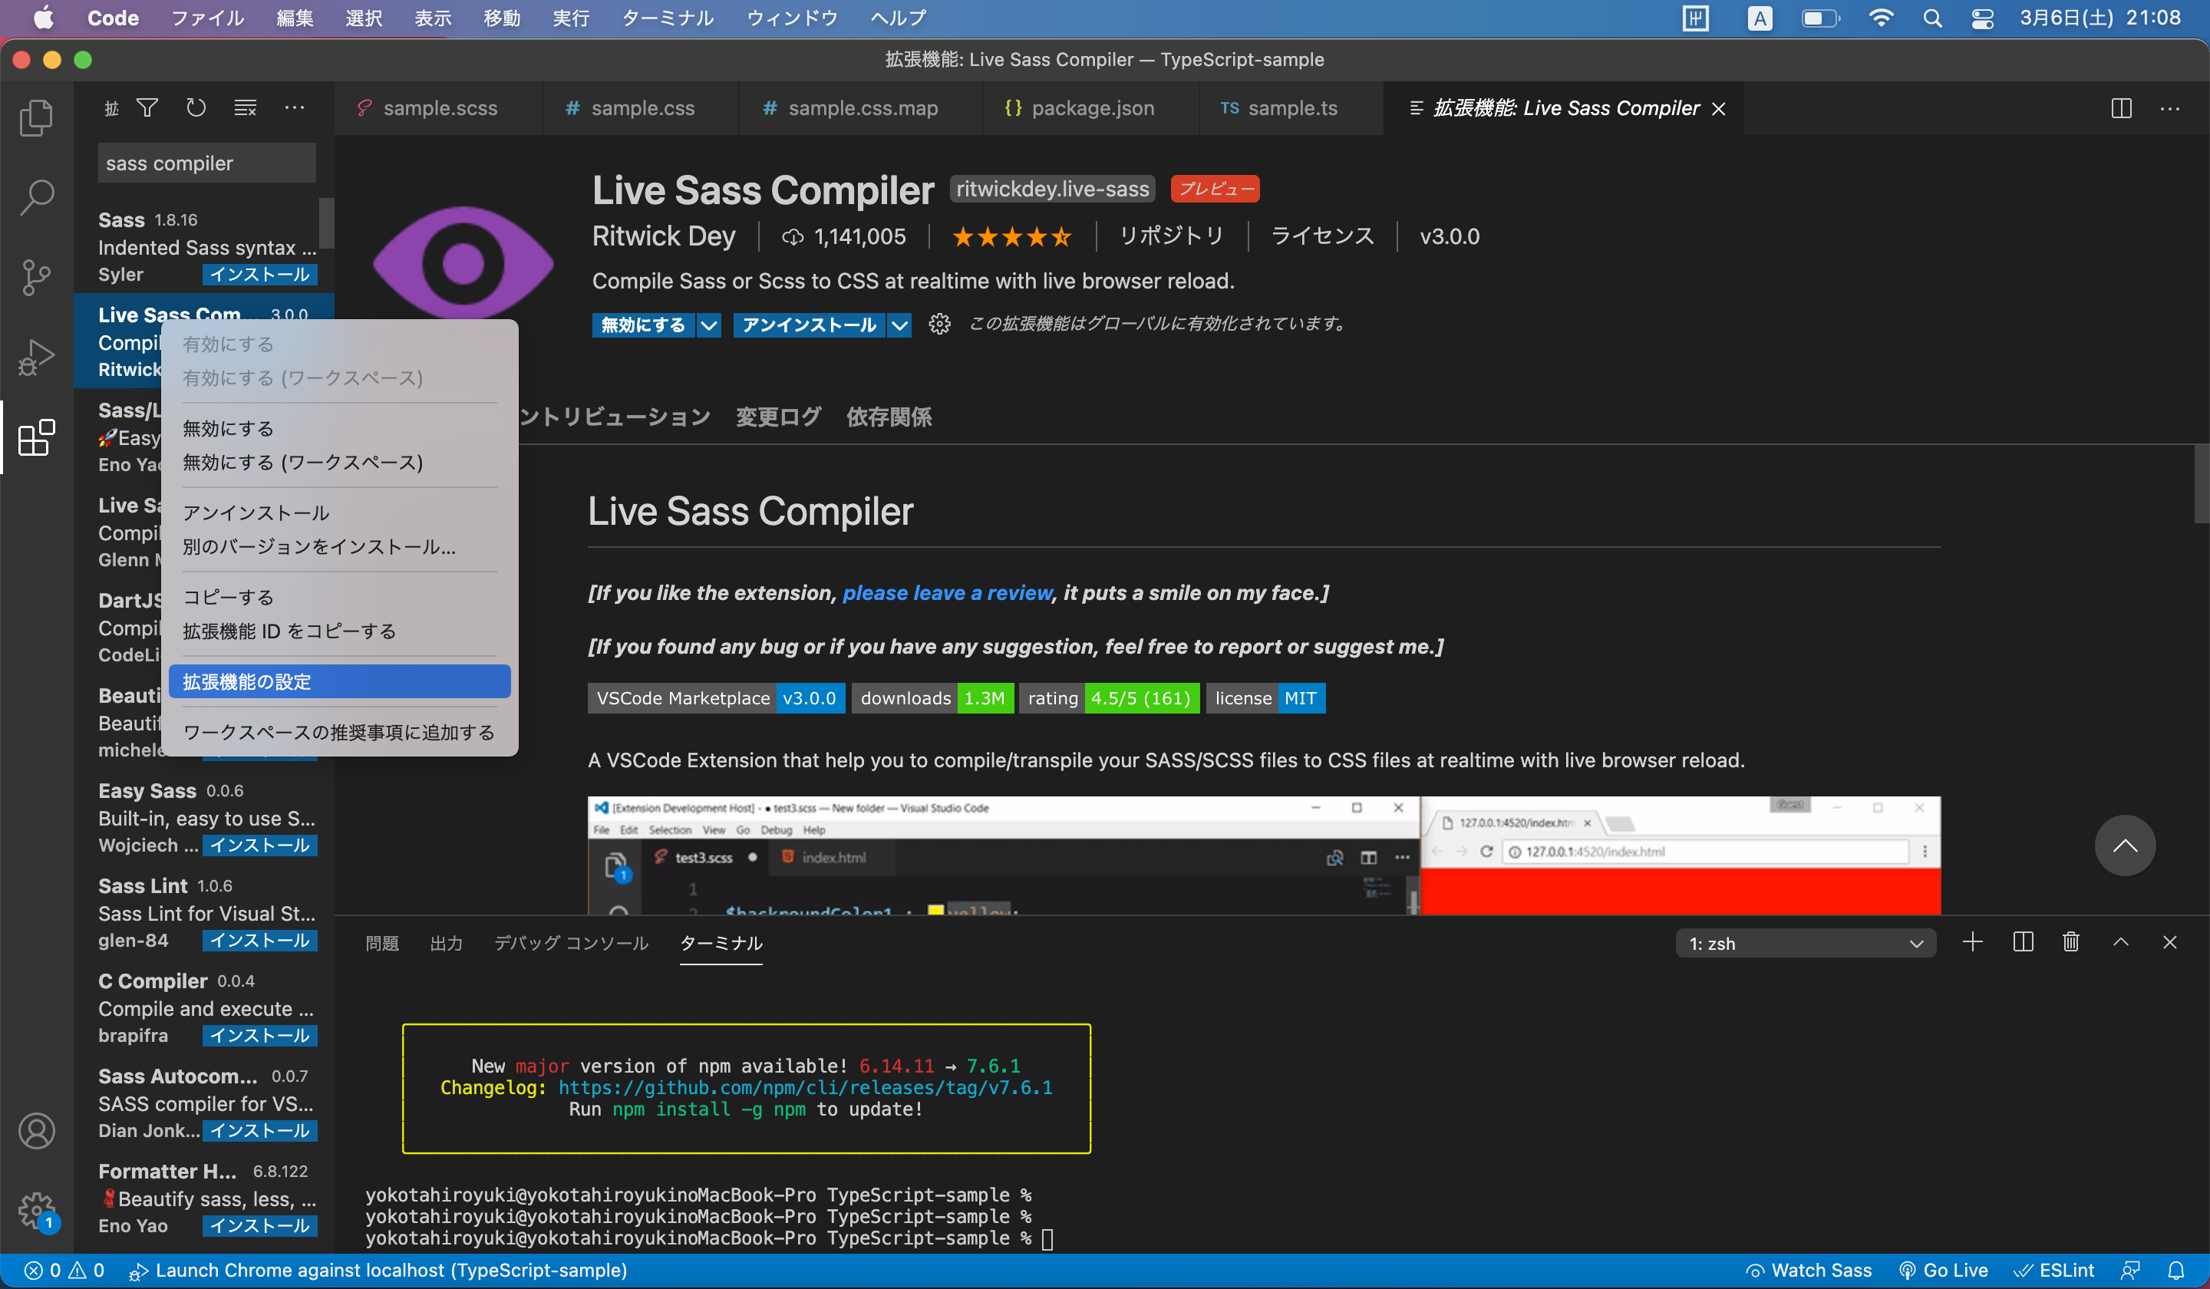Click the アンインストール button
Viewport: 2210px width, 1289px height.
pos(808,325)
